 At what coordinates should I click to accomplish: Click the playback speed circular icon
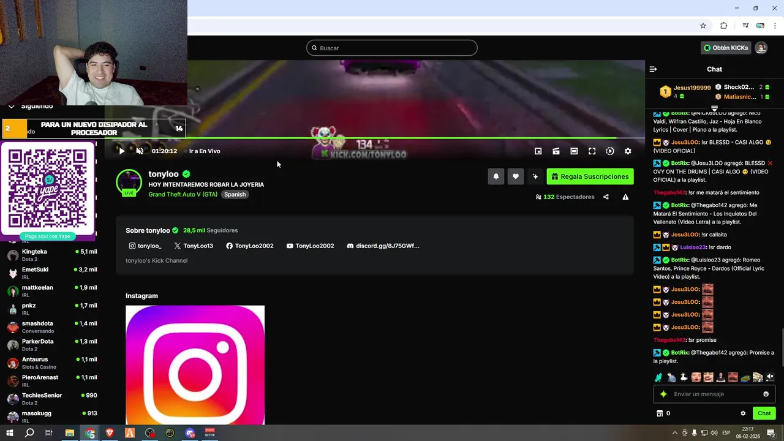610,151
